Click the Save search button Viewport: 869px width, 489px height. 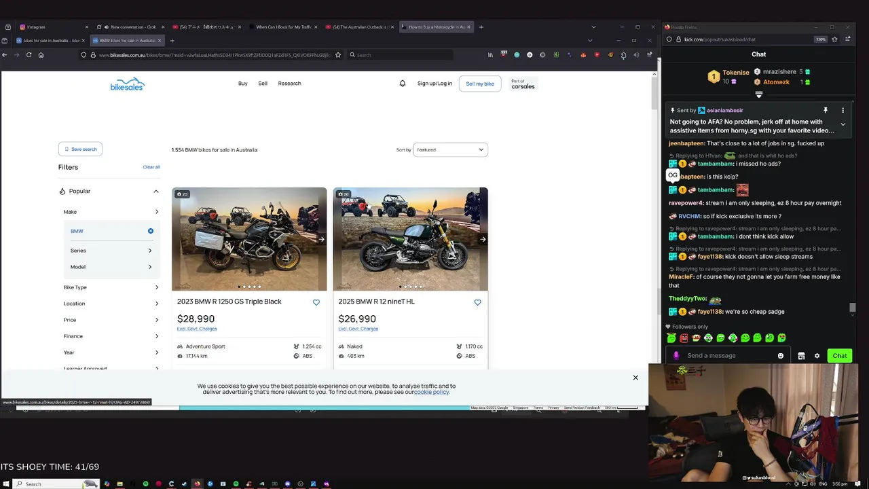80,149
